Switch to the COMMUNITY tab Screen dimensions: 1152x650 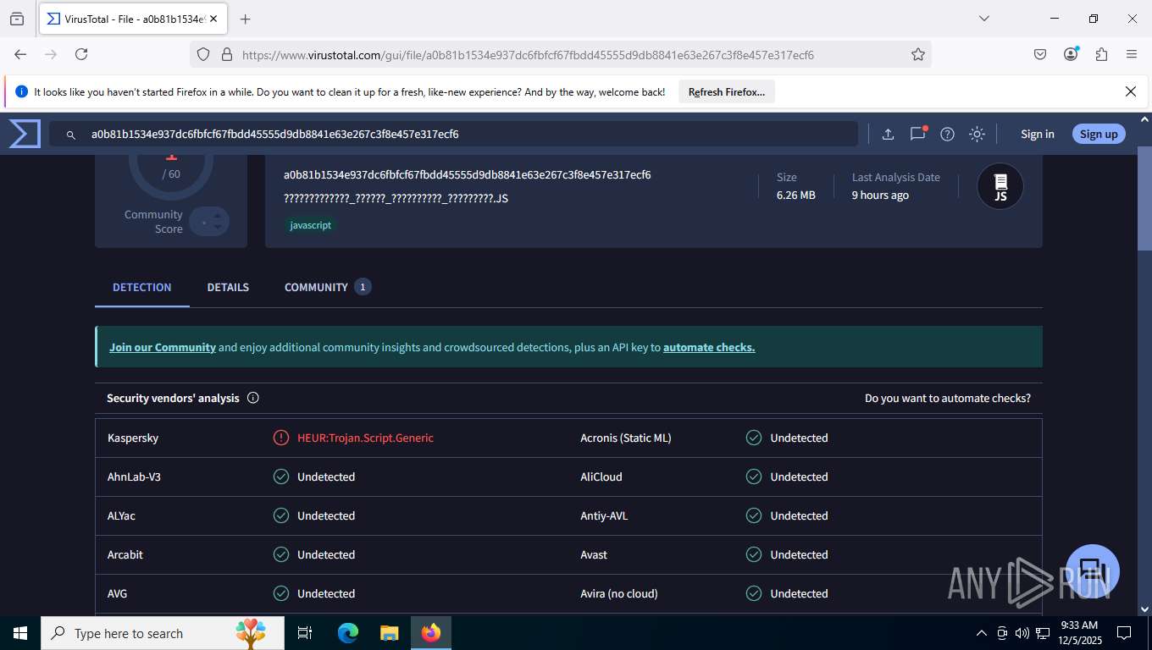tap(327, 287)
